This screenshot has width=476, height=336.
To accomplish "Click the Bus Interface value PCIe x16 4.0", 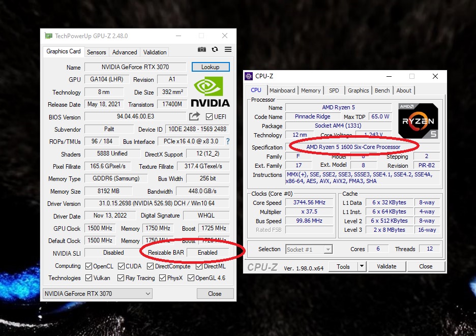I will point(191,141).
